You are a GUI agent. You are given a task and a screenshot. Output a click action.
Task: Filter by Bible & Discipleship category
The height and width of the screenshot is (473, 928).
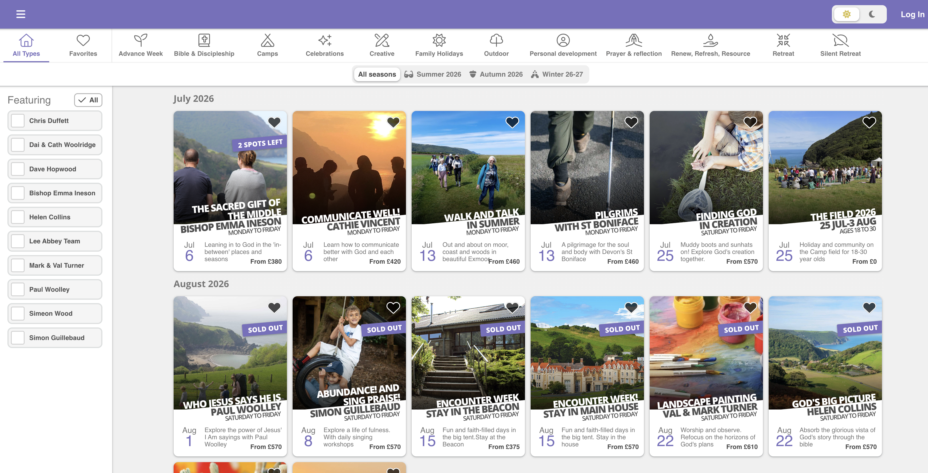tap(204, 45)
